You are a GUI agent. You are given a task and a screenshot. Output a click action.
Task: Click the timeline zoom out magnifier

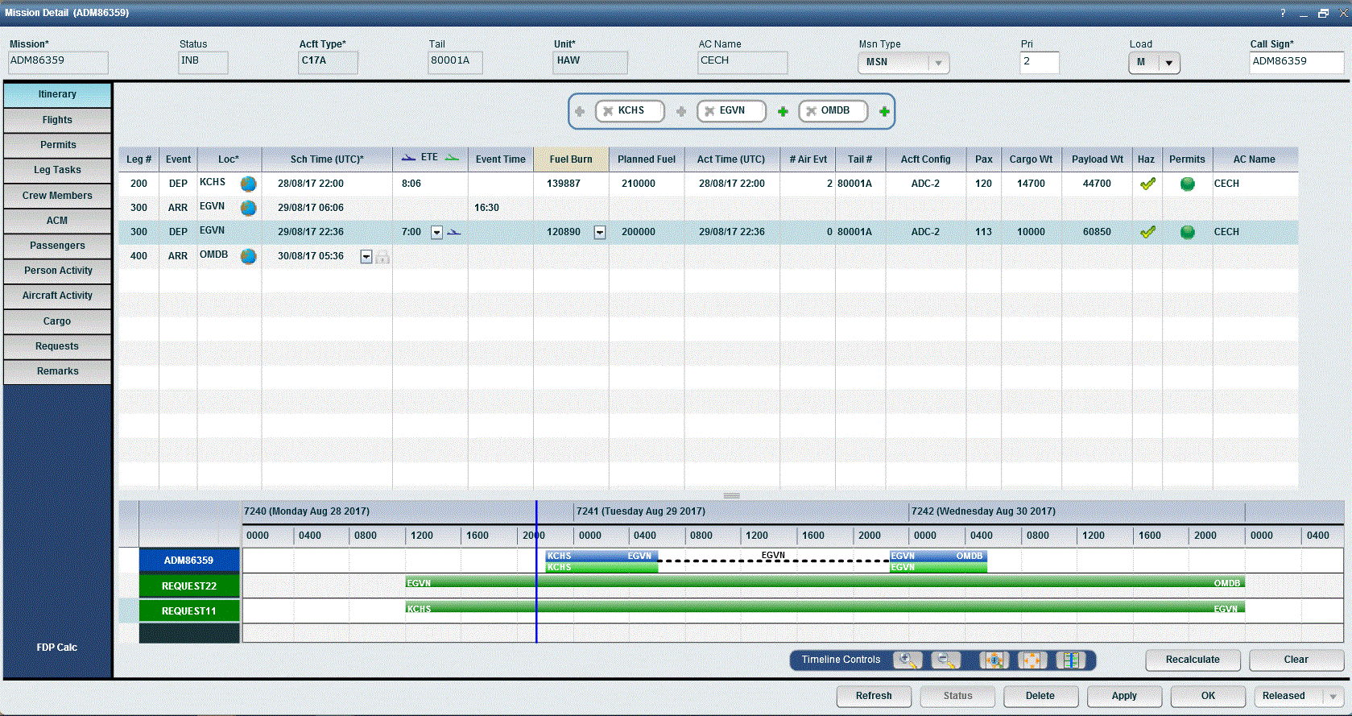pos(945,660)
